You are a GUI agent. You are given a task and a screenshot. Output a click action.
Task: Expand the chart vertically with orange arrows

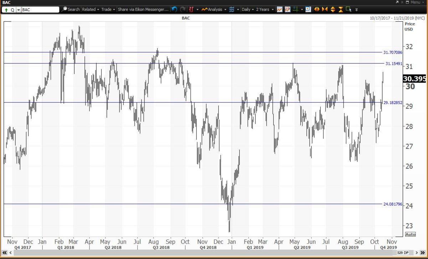(x=332, y=10)
